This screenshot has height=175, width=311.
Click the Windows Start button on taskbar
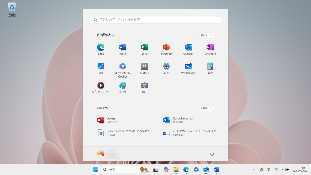coord(95,170)
